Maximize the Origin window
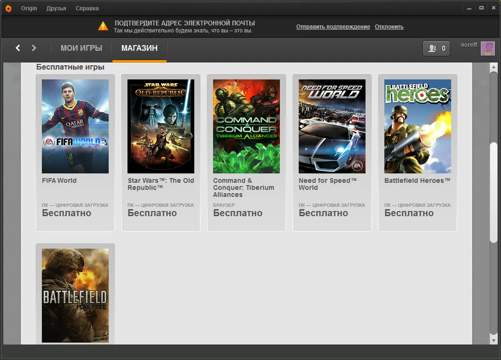The height and width of the screenshot is (360, 501). 481,8
